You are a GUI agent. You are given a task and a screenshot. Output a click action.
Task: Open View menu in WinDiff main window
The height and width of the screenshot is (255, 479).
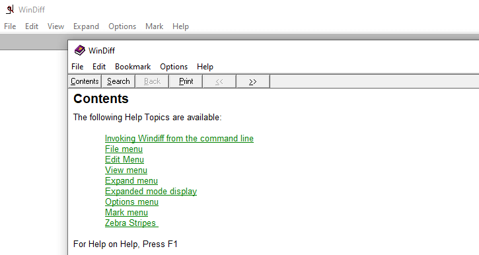(x=55, y=26)
